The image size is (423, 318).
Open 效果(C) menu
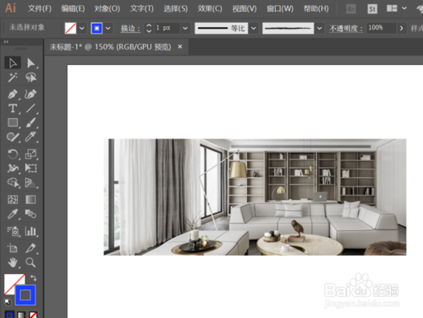[210, 8]
